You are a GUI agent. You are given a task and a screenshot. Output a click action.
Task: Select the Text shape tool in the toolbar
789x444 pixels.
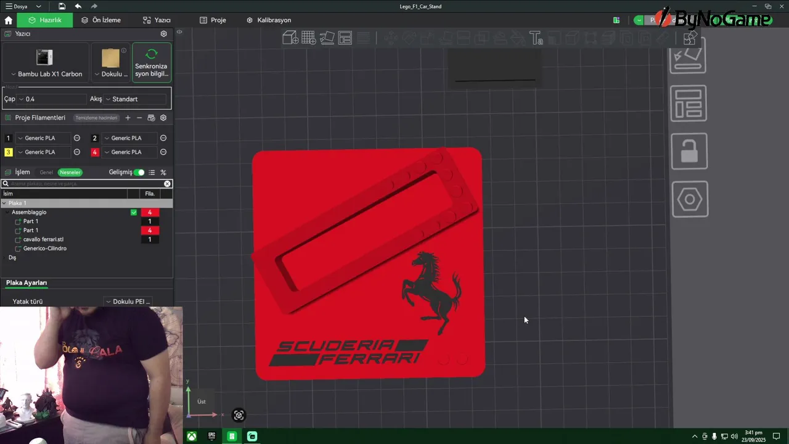point(535,38)
